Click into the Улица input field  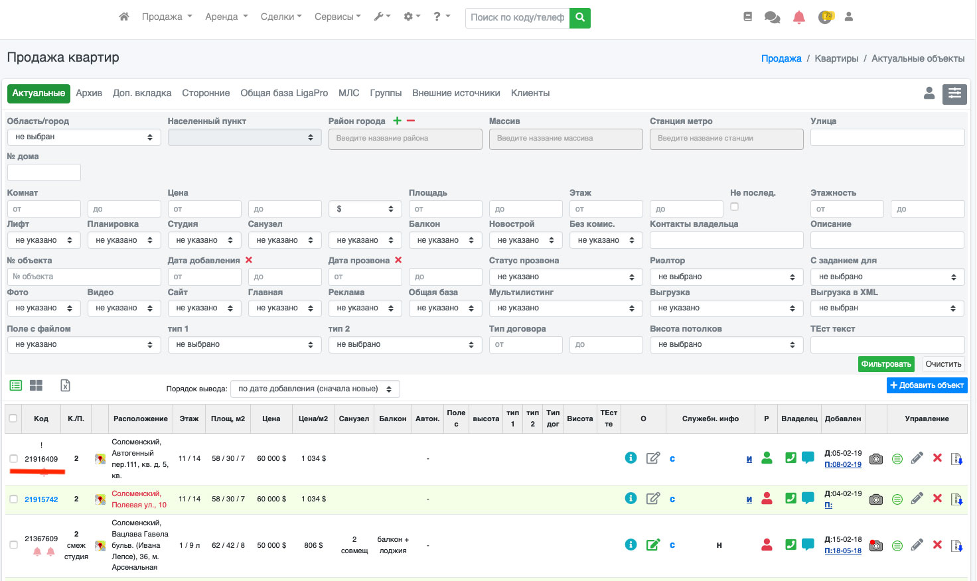tap(887, 137)
